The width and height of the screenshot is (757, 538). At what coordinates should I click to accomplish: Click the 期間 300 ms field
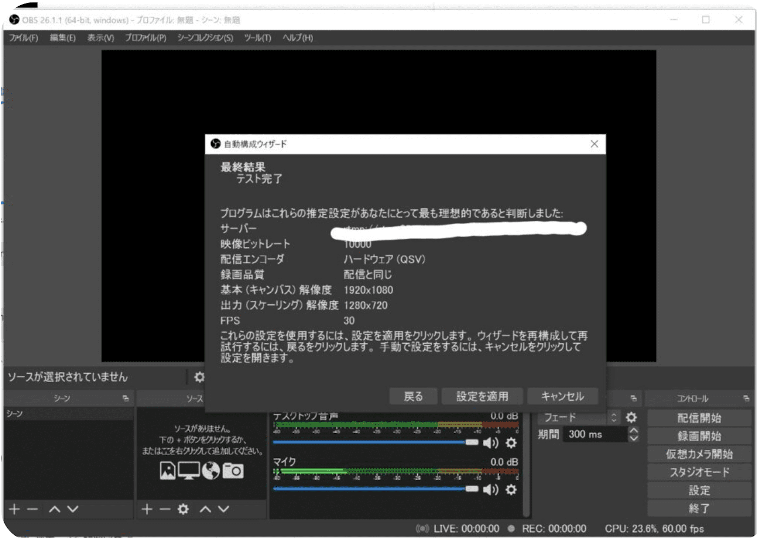[595, 434]
